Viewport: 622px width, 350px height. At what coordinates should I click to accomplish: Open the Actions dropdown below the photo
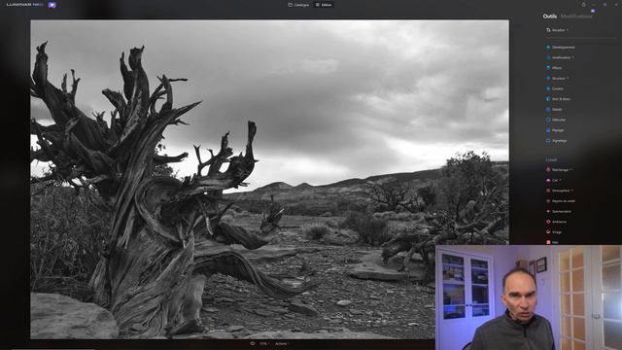282,343
